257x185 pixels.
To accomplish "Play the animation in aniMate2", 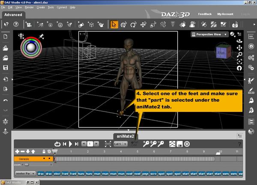I will pos(71,144).
